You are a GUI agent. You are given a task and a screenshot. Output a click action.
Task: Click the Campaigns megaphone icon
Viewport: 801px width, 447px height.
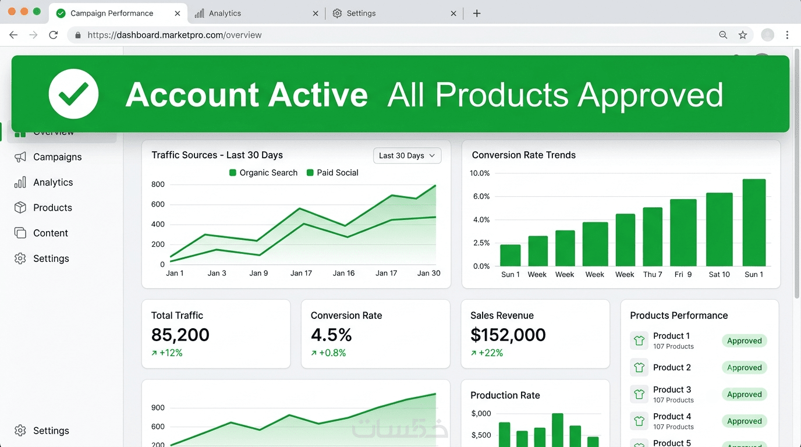(x=20, y=157)
